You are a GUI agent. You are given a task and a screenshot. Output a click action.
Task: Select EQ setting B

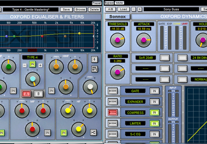click(x=39, y=94)
